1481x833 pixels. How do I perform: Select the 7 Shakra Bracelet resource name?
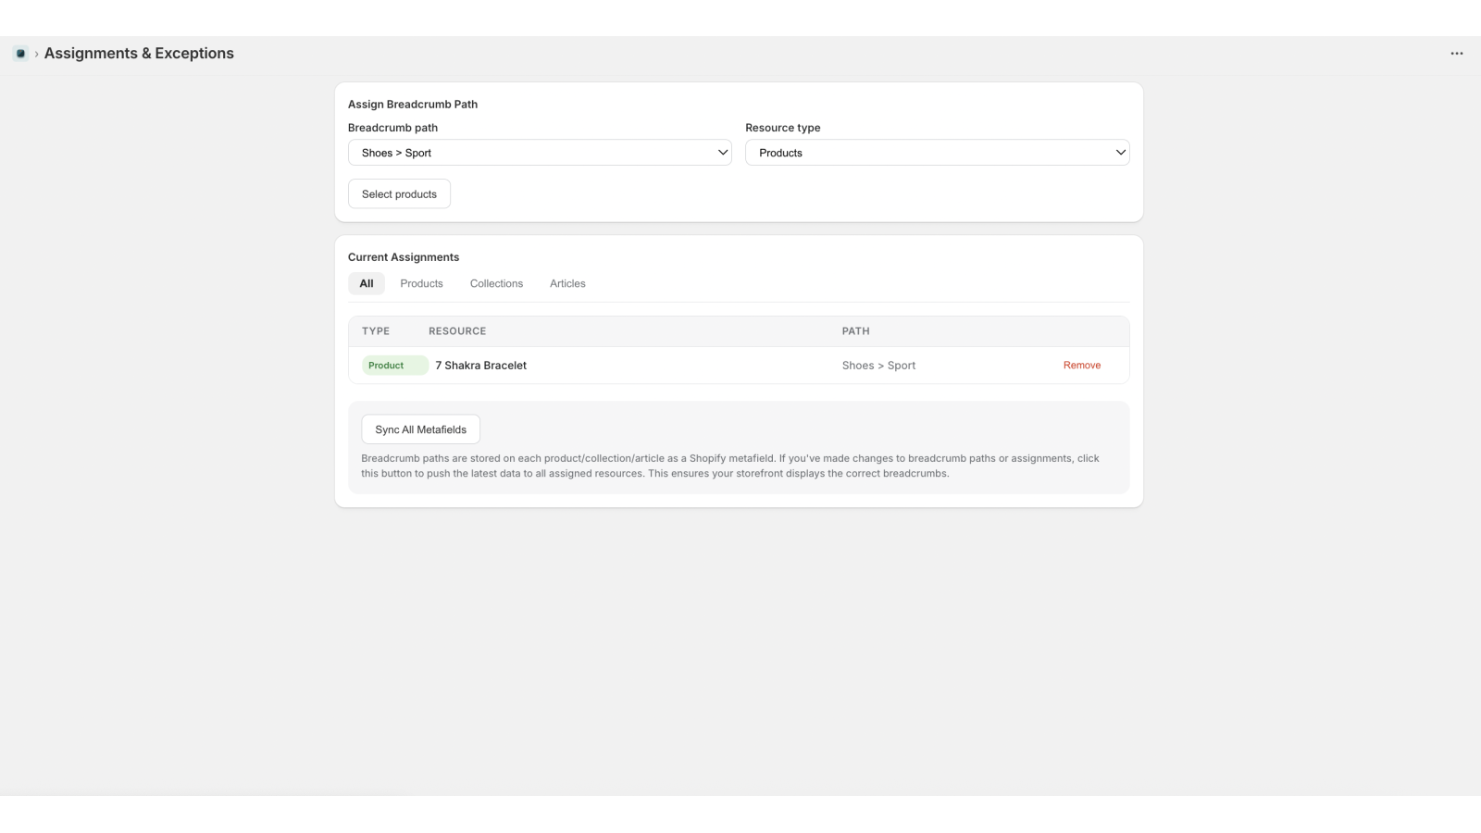[x=480, y=365]
